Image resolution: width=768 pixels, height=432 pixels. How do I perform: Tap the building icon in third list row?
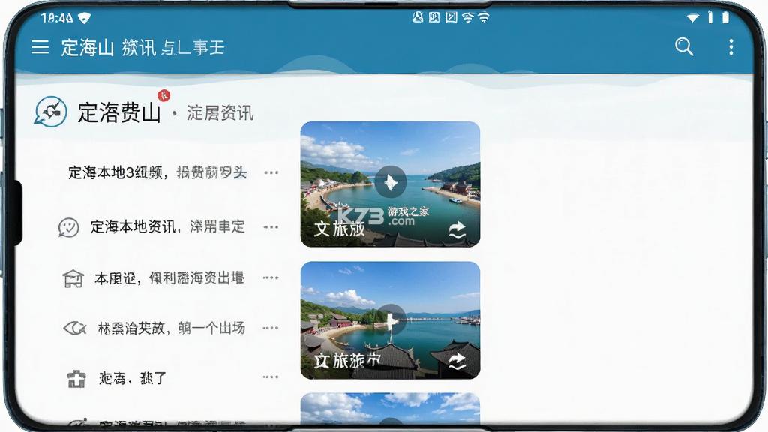coord(73,278)
